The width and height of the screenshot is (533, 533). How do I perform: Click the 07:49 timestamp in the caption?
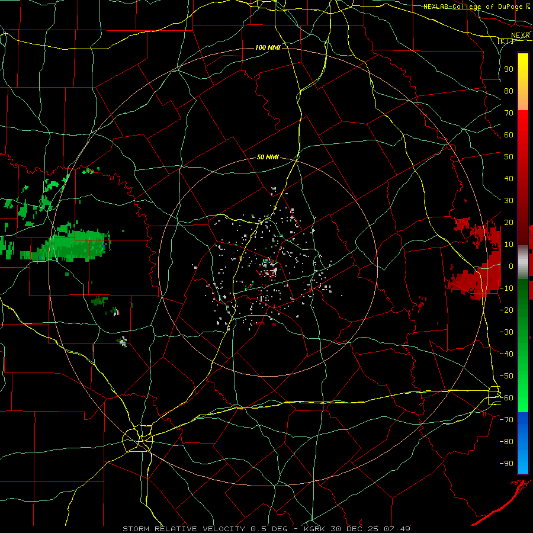398,529
